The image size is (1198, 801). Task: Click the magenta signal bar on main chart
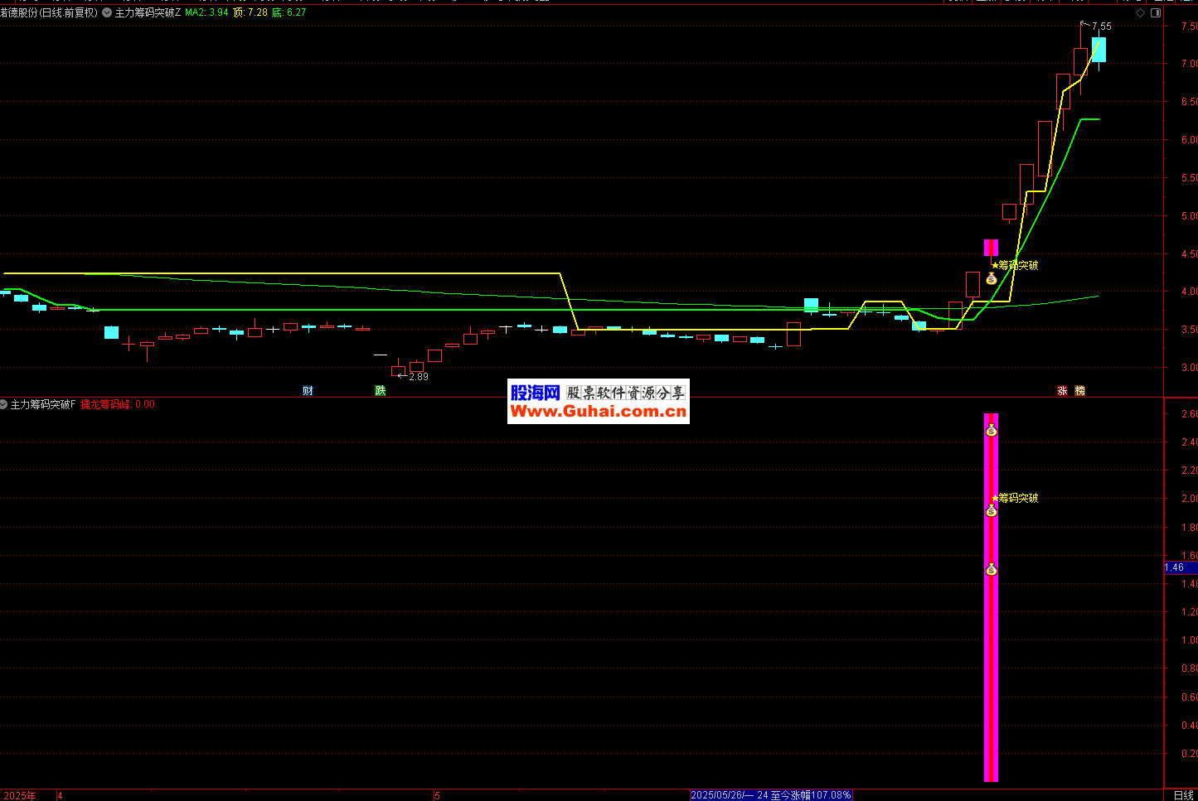coord(991,248)
